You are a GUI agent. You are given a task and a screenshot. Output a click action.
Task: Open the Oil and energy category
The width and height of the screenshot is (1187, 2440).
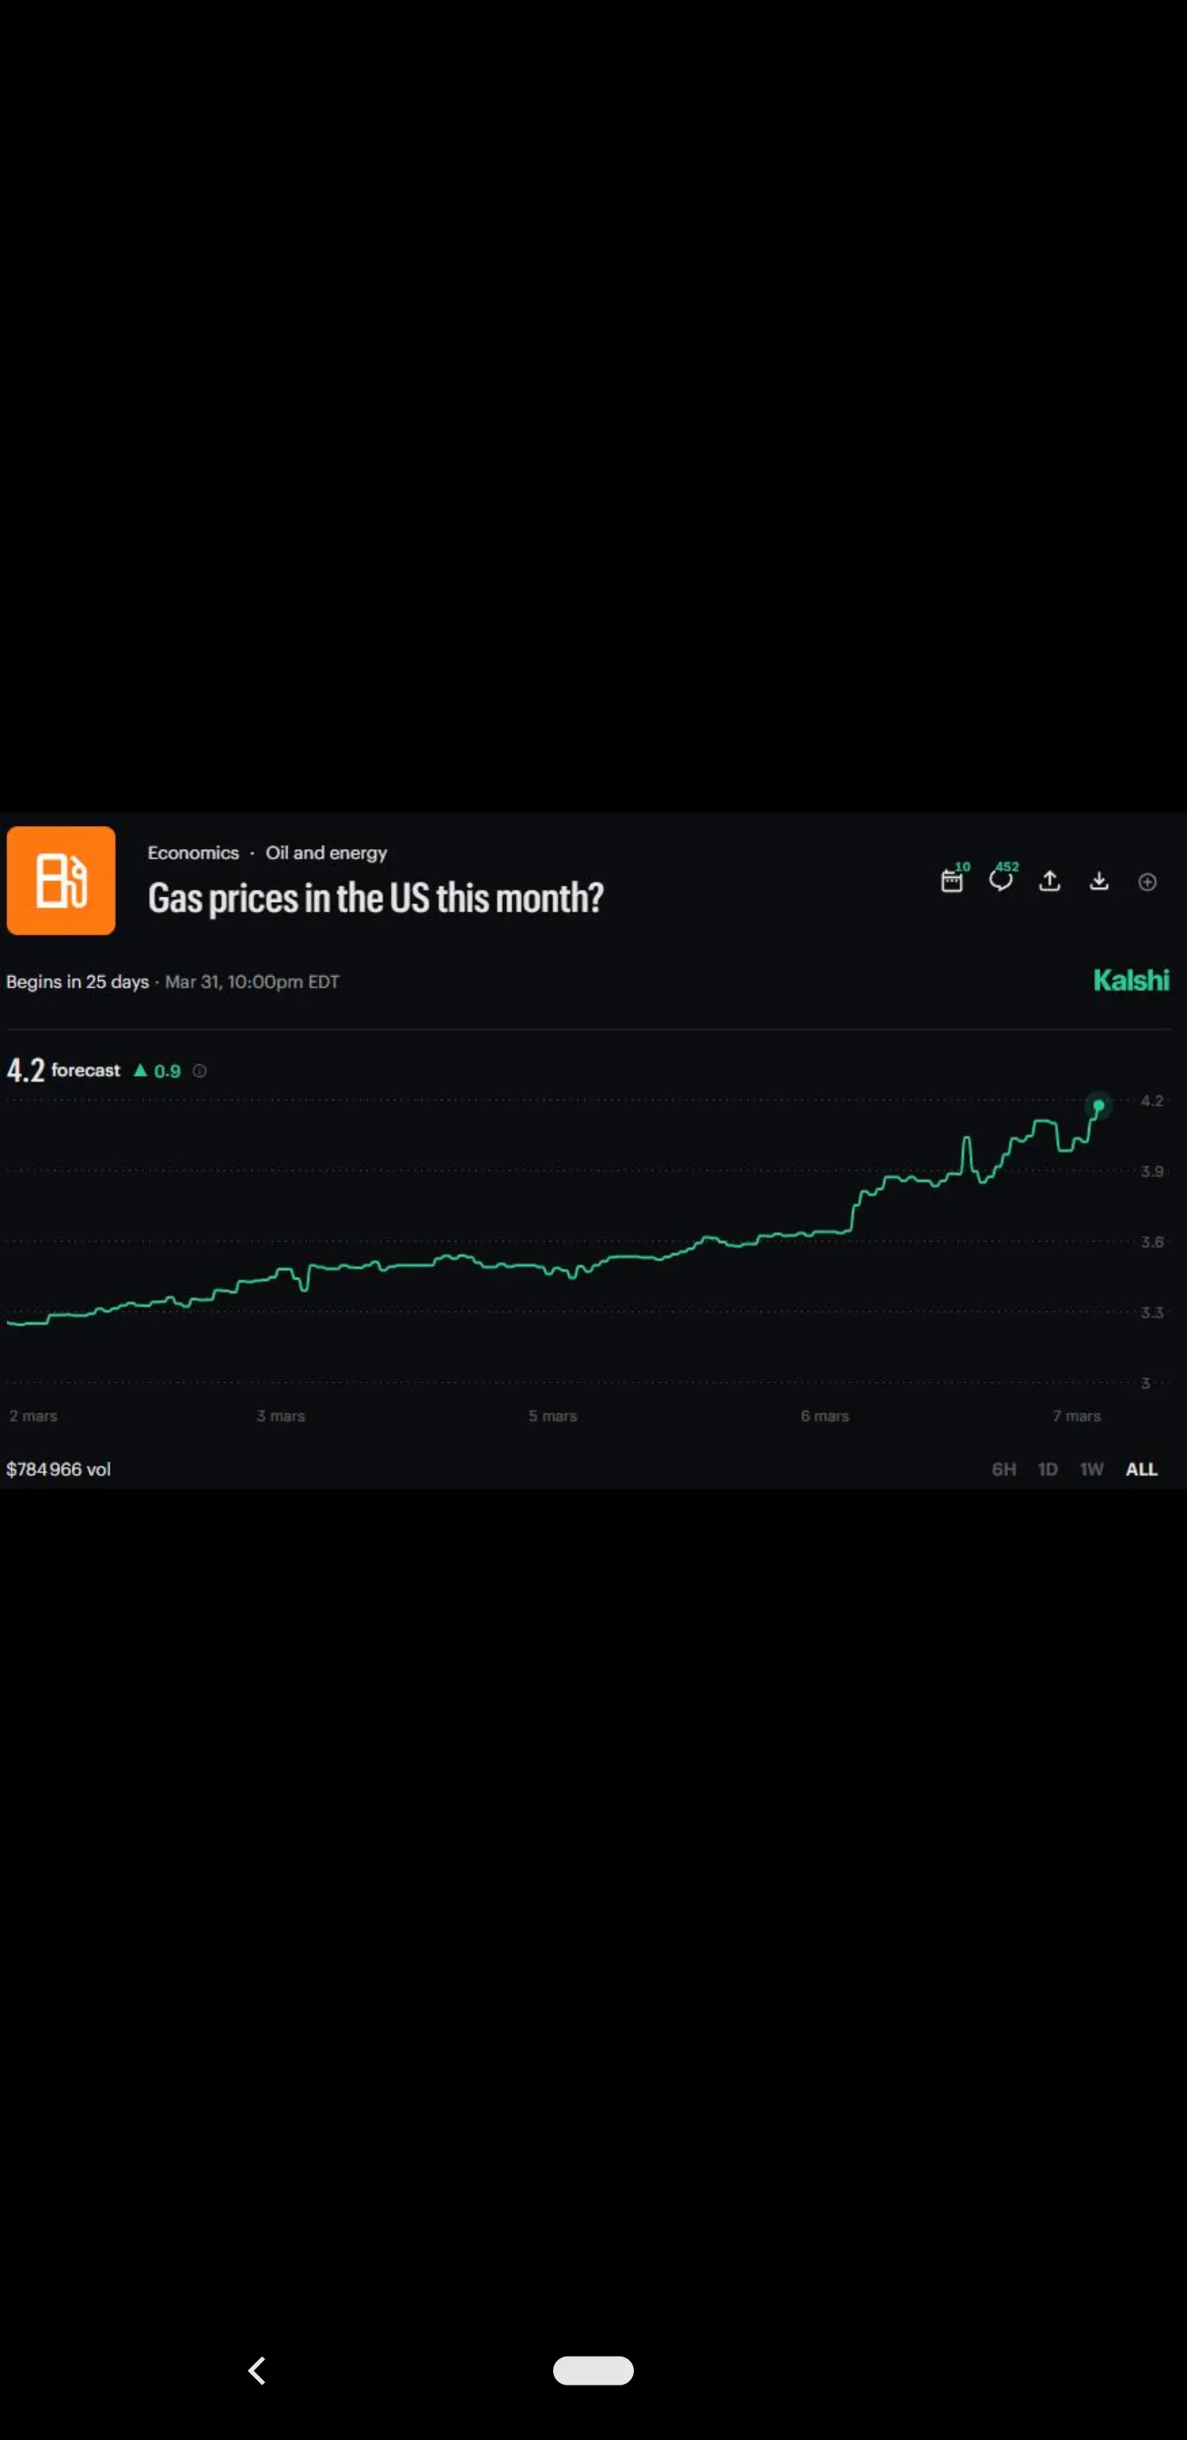point(326,852)
